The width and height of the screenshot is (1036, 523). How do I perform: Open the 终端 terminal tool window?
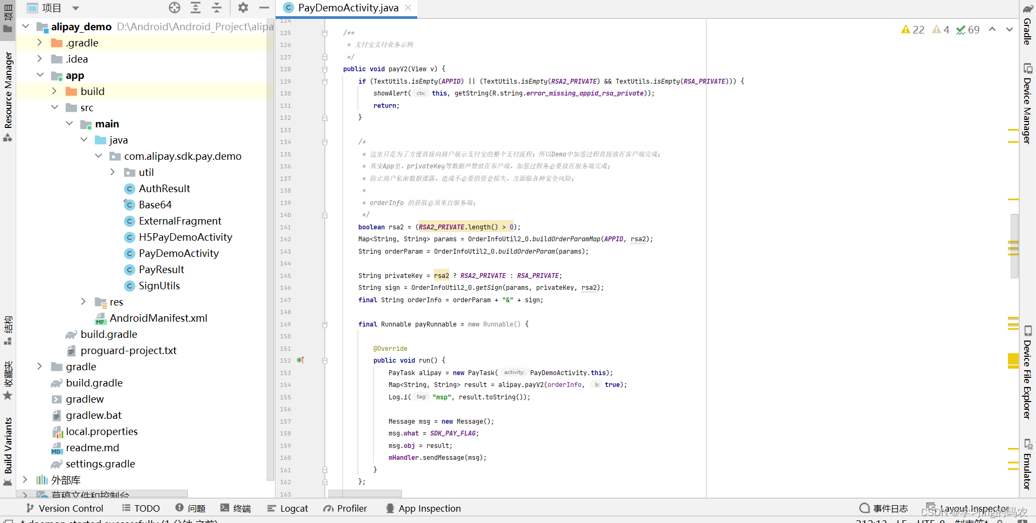tap(236, 508)
